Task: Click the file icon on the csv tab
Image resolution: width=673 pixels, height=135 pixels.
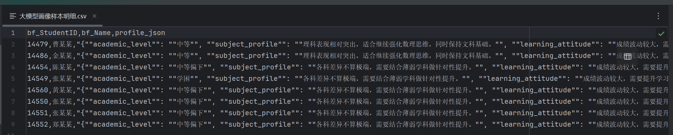Action: point(13,16)
